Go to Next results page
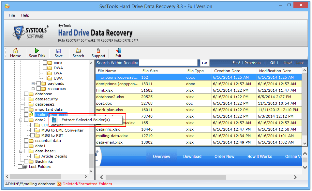 (288, 63)
